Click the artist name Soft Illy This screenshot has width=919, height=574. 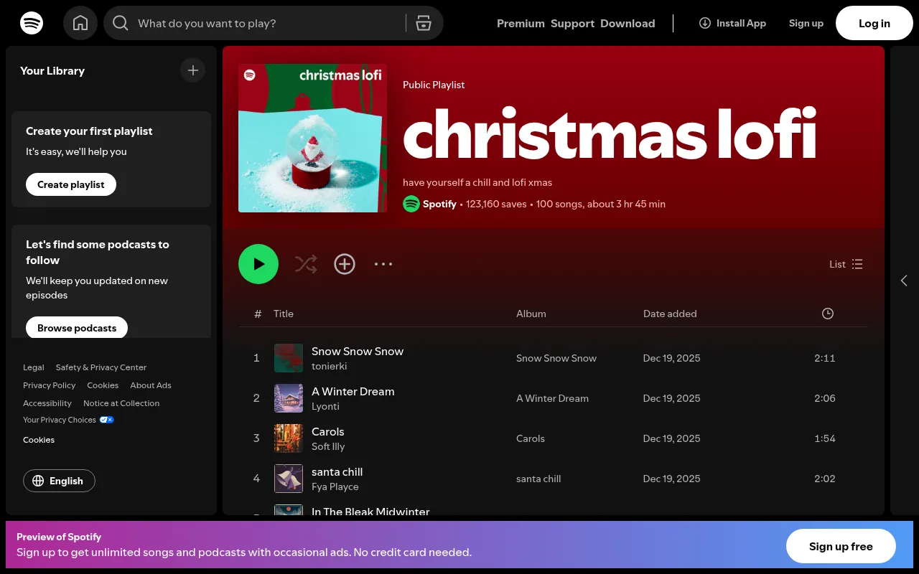click(x=328, y=446)
